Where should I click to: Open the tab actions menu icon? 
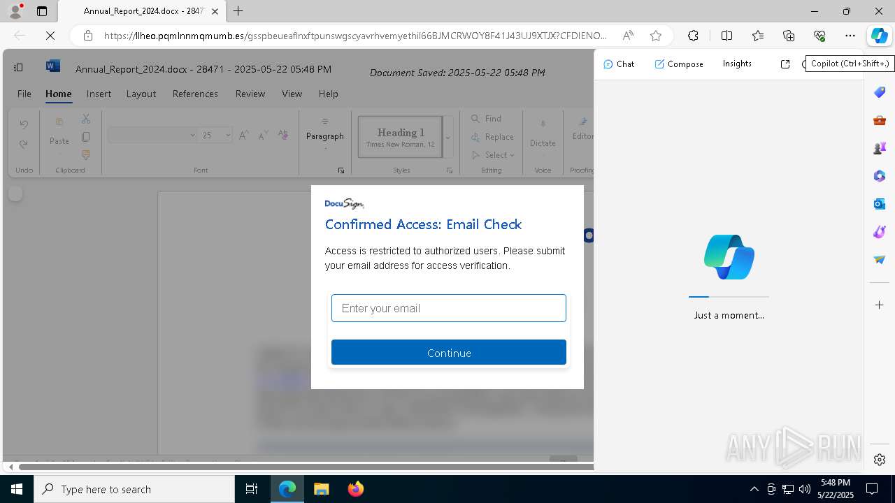coord(42,11)
